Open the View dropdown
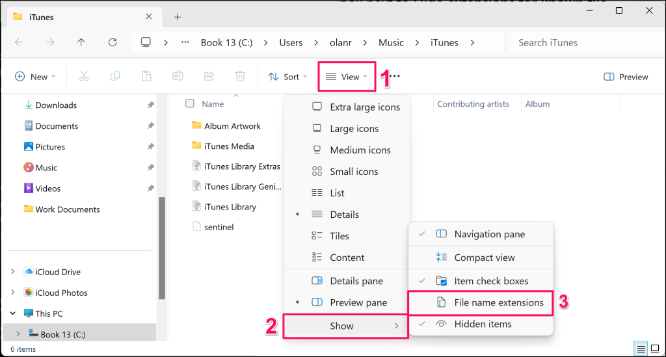Screen dimensions: 666x357 (x=347, y=77)
